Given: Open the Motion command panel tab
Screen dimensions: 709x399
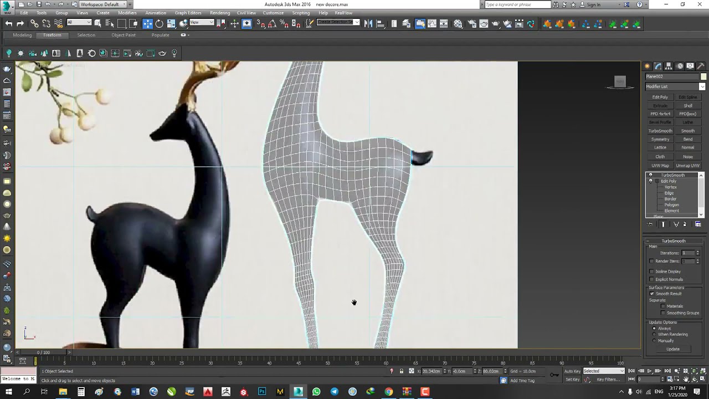Looking at the screenshot, I should click(x=680, y=66).
